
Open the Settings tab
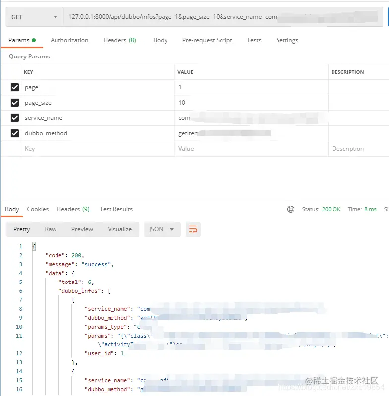coord(287,40)
